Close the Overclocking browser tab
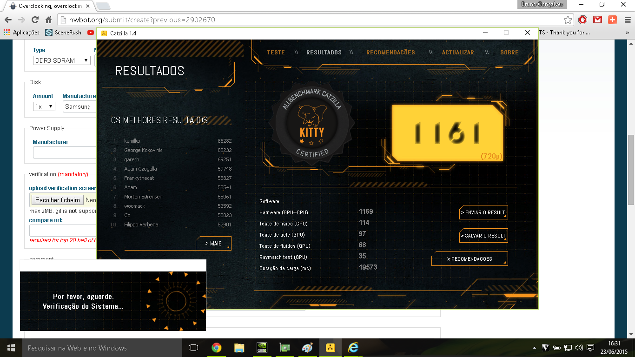Image resolution: width=635 pixels, height=357 pixels. click(x=89, y=7)
